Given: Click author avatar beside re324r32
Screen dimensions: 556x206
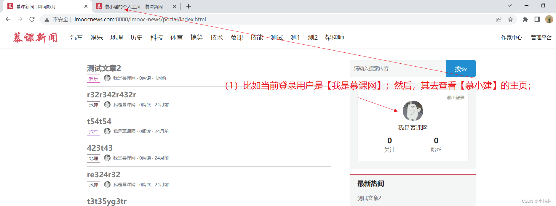Looking at the screenshot, I should 107,184.
